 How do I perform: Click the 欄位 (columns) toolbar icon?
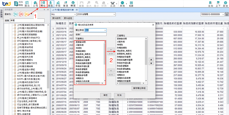pos(44,4)
